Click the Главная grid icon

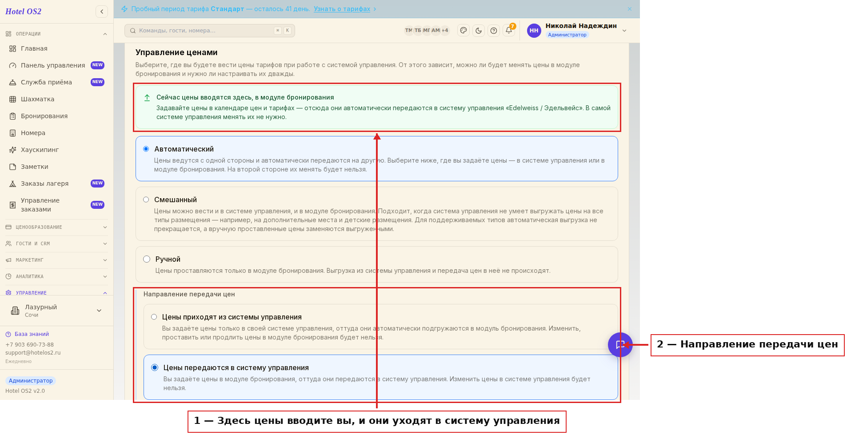pos(13,48)
